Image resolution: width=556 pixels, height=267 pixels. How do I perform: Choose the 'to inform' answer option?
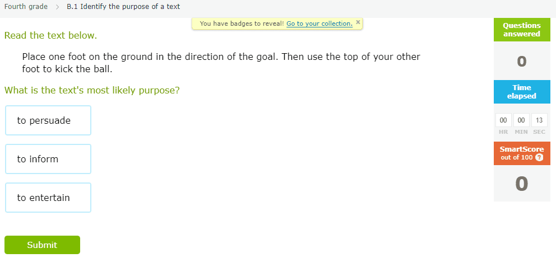coord(48,159)
